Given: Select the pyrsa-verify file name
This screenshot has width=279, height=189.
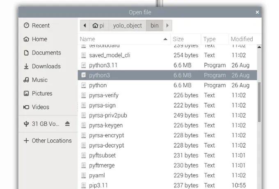Looking at the screenshot, I should (104, 95).
